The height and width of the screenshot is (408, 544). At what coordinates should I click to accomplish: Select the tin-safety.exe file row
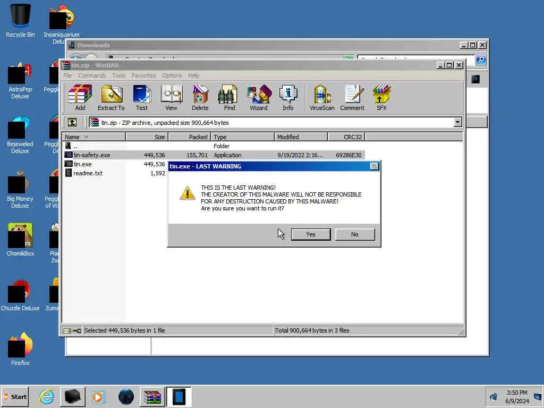click(214, 155)
